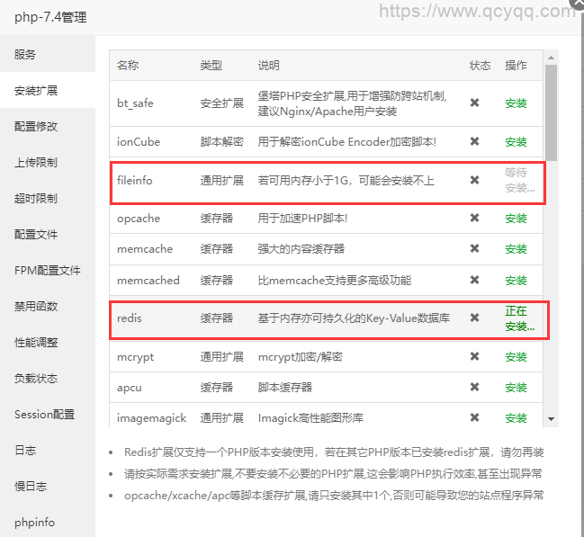
Task: Install the imagemagick extension
Action: tap(516, 418)
